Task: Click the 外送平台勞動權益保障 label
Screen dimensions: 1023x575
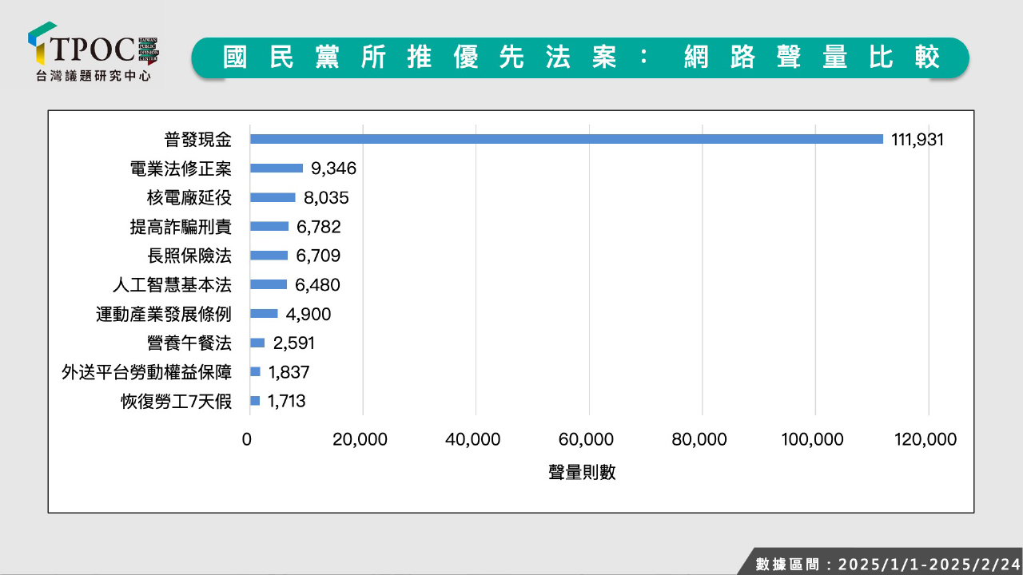Action: [146, 372]
